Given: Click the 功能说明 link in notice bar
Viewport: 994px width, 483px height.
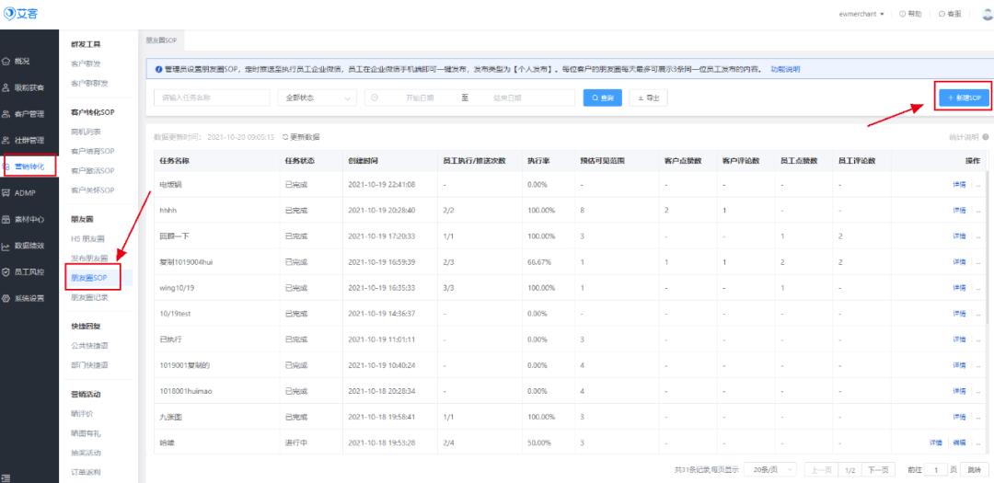Looking at the screenshot, I should 784,70.
